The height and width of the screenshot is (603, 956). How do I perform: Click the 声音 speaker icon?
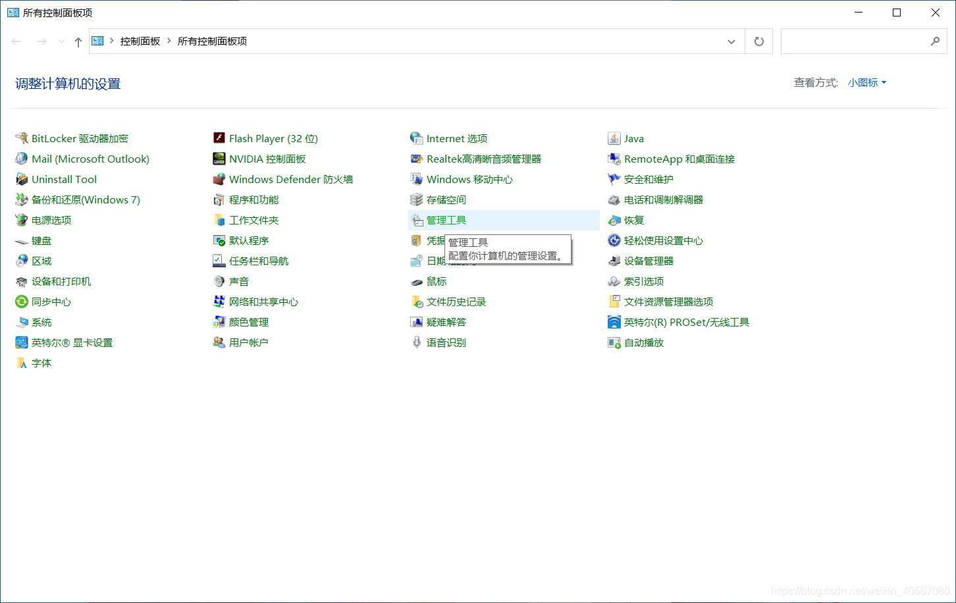(x=219, y=281)
